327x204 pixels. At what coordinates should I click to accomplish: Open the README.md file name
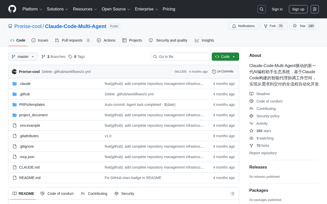(x=30, y=178)
